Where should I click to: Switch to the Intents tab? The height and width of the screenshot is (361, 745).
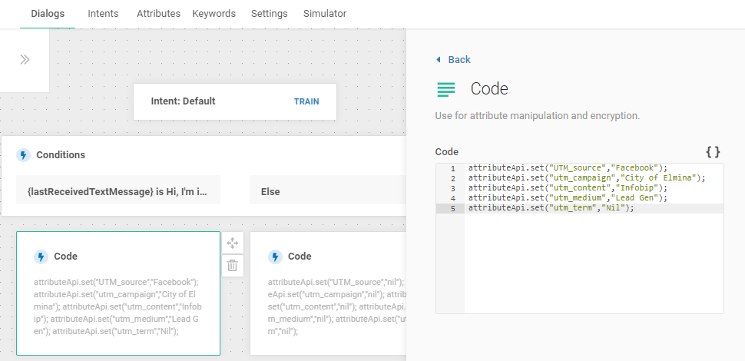(103, 14)
